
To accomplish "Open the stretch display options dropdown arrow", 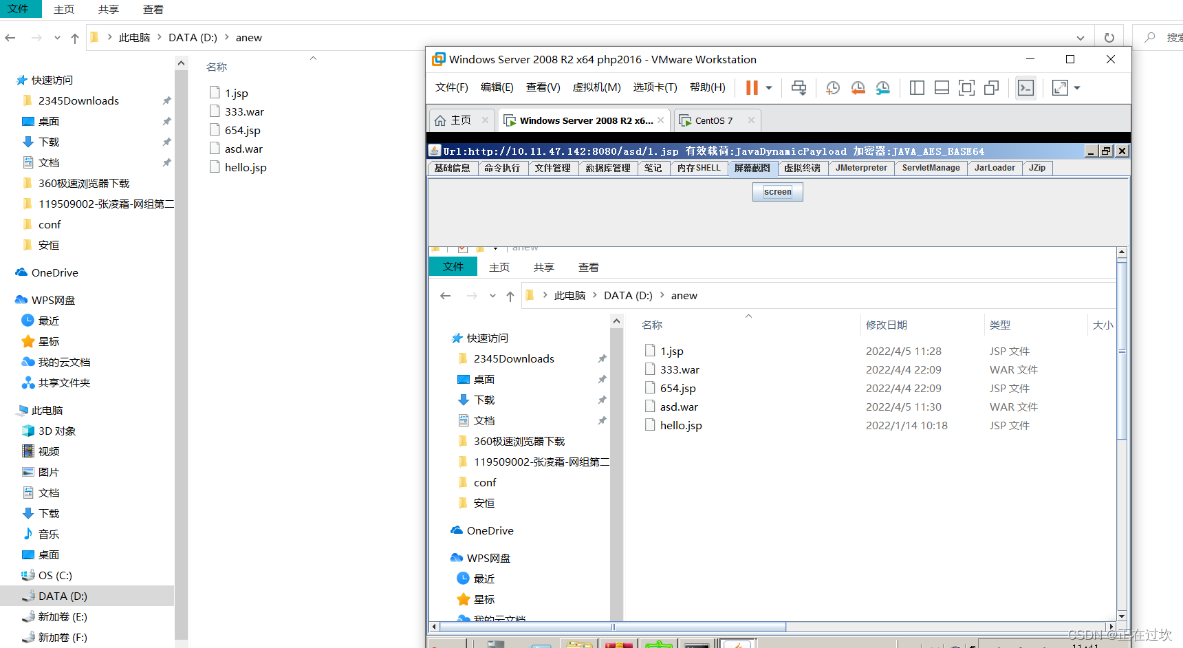I will point(1077,88).
